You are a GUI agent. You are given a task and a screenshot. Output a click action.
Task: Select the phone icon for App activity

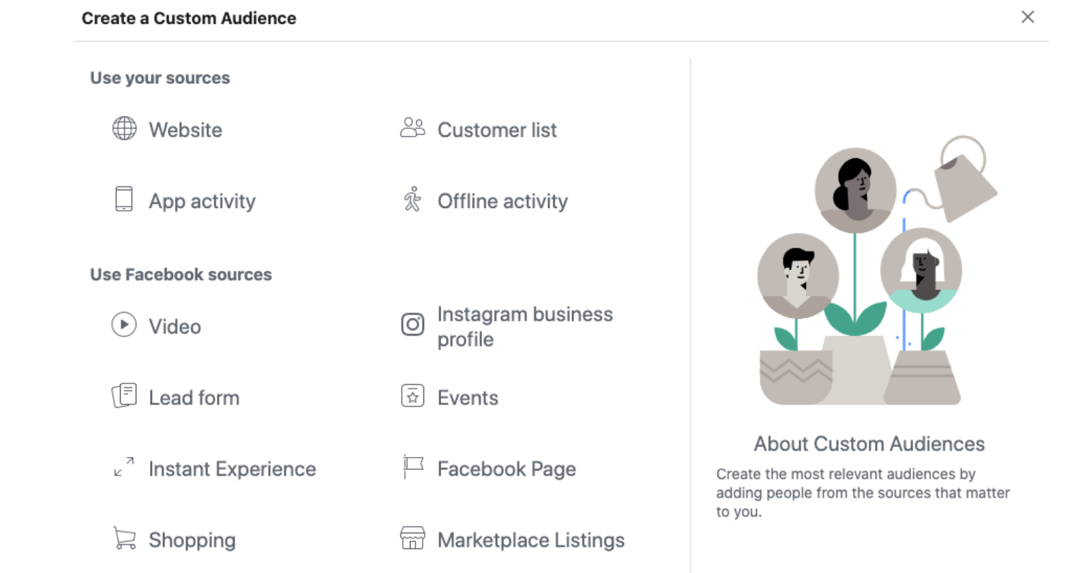(124, 199)
